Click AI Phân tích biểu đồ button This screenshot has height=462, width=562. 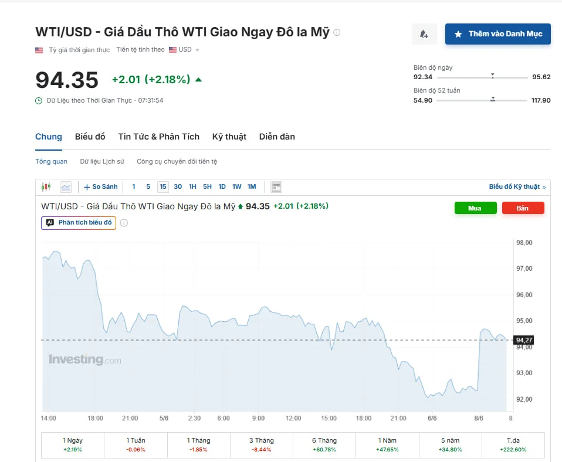(x=79, y=223)
